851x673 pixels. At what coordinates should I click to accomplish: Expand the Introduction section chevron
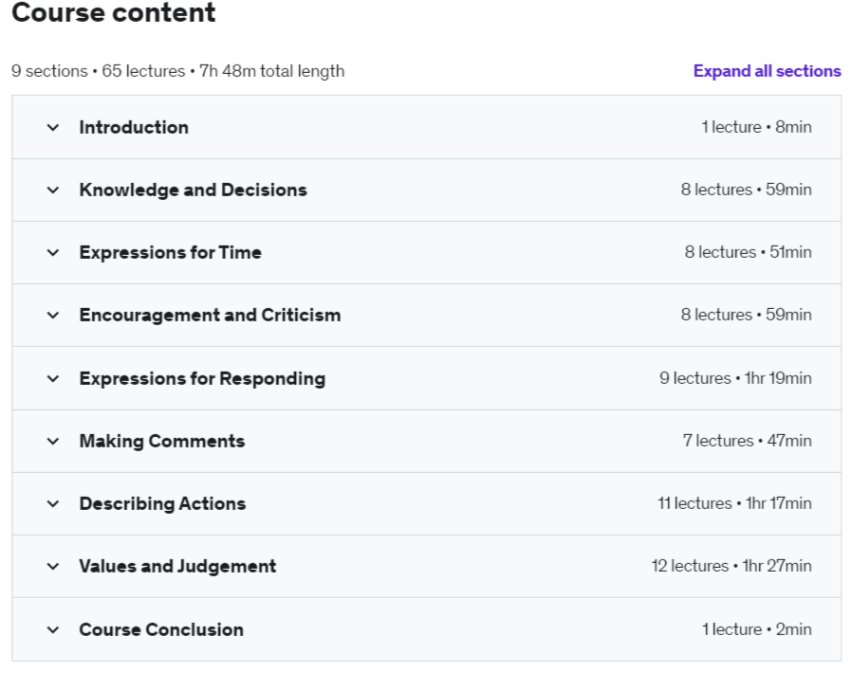pos(53,127)
